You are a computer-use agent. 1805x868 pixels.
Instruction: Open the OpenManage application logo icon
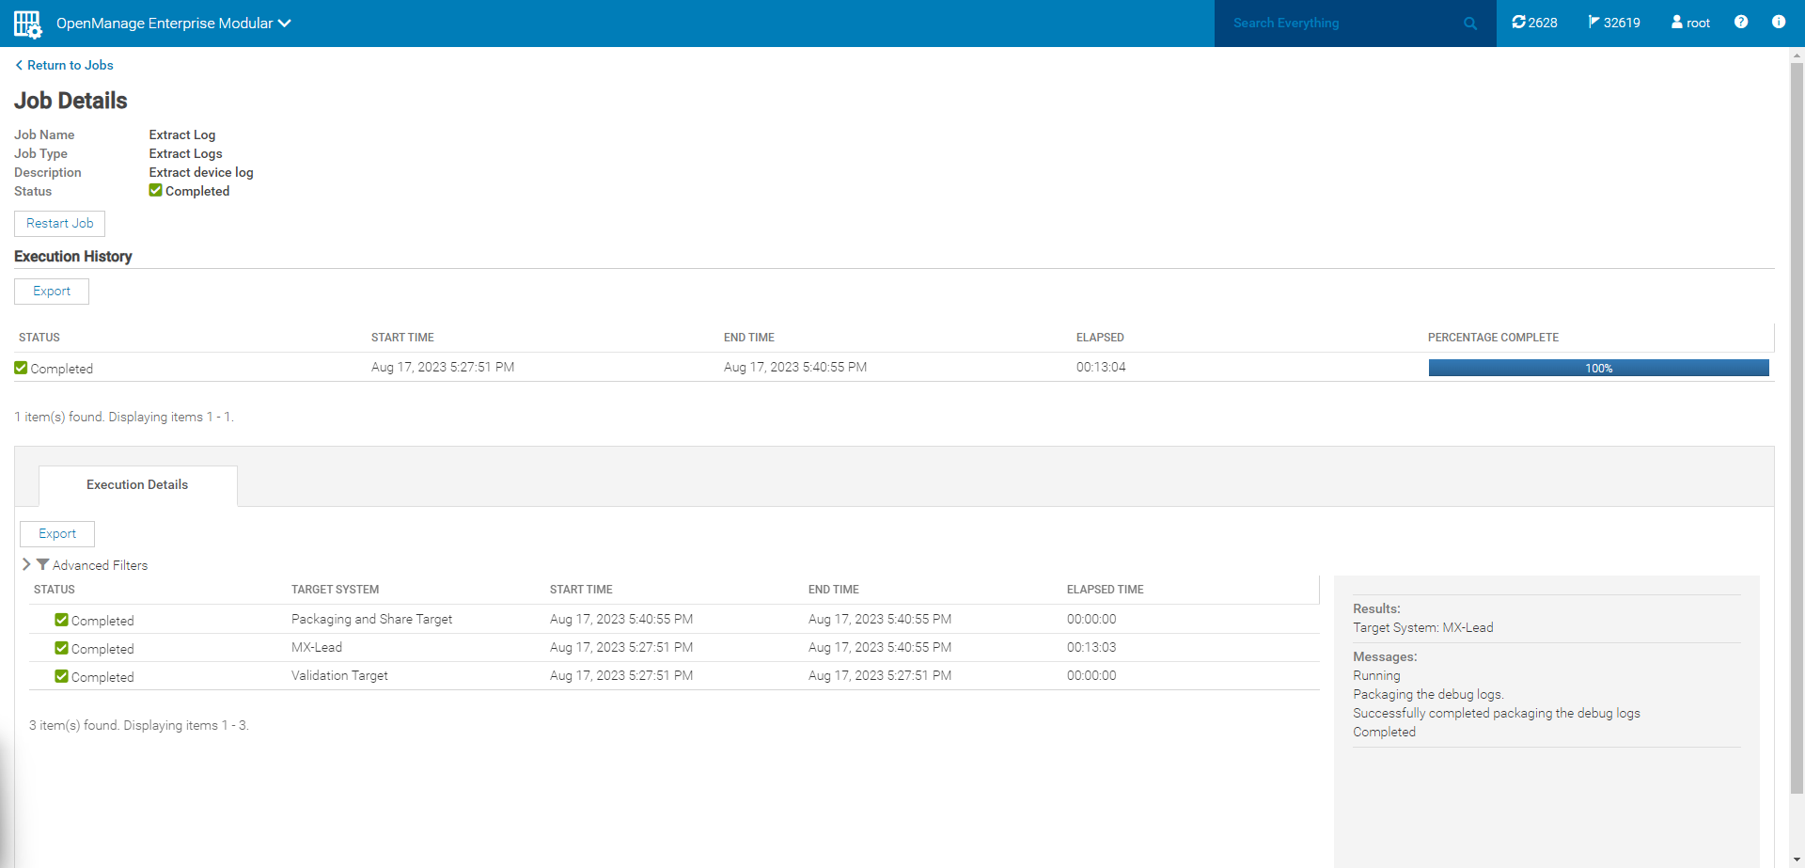coord(26,23)
